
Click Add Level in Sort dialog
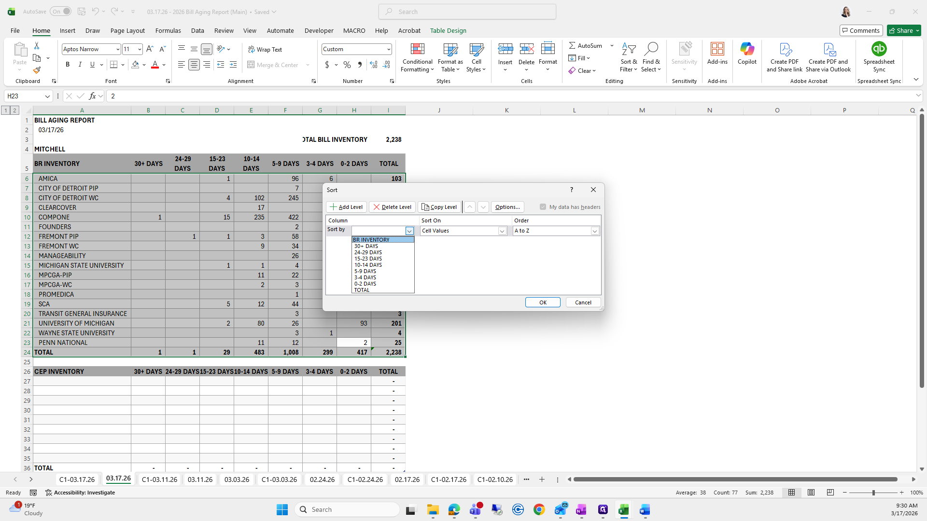[346, 207]
